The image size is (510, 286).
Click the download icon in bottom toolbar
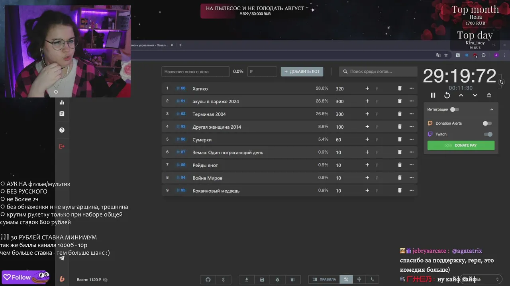pyautogui.click(x=247, y=280)
